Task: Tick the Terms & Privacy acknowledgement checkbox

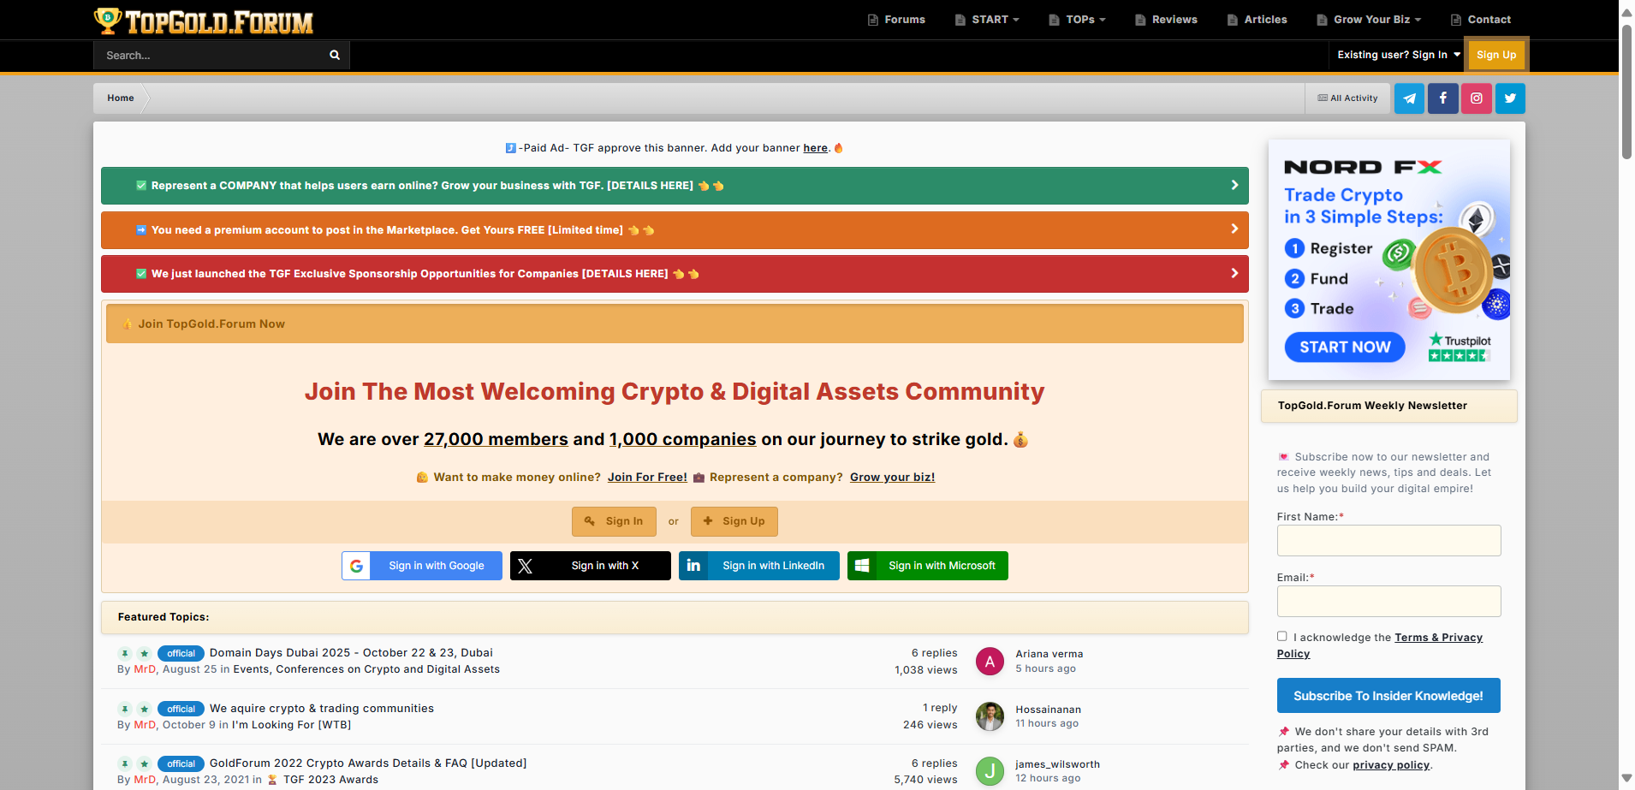Action: coord(1281,636)
